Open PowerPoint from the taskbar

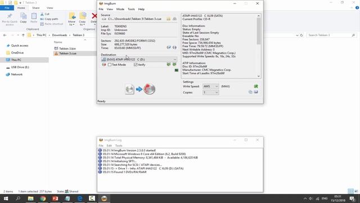tap(55, 198)
